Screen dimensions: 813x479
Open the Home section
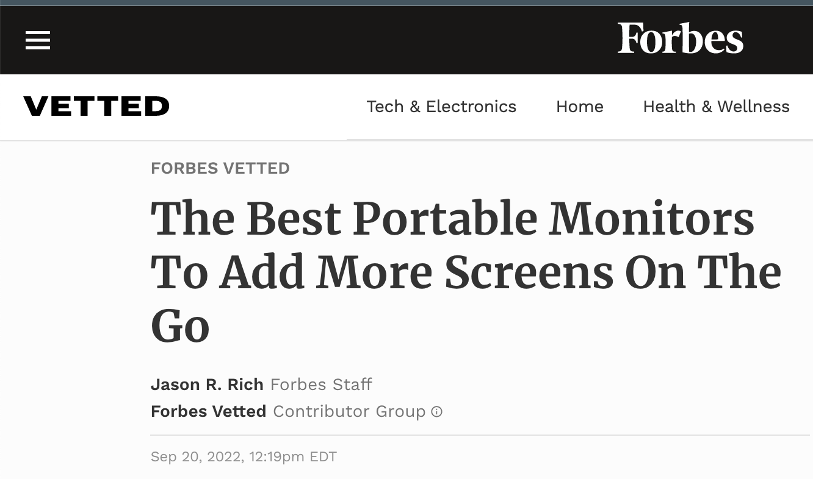(x=579, y=107)
